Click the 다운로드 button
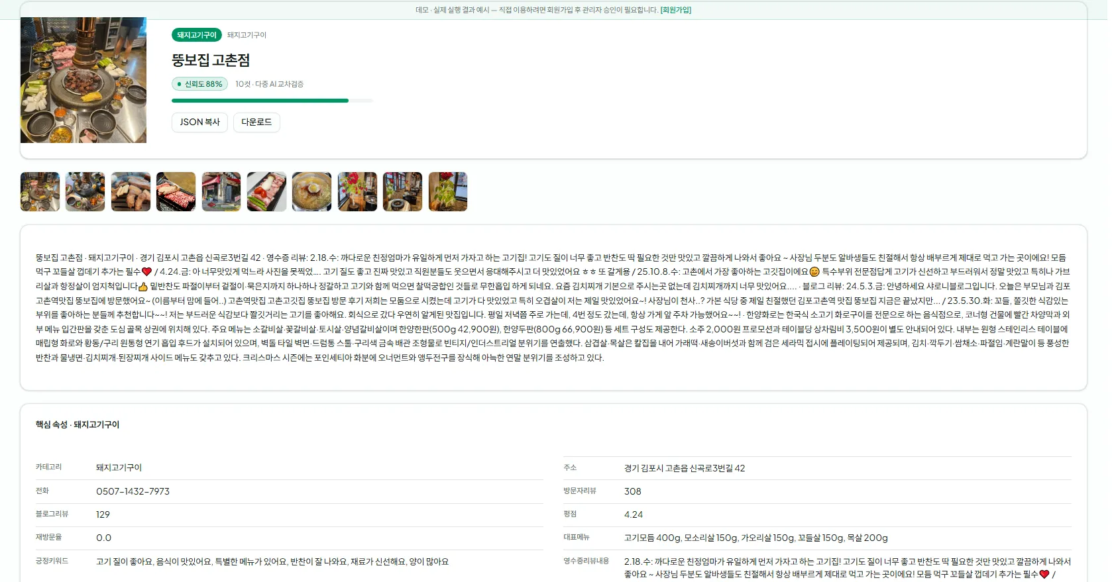1112x582 pixels. coord(256,122)
